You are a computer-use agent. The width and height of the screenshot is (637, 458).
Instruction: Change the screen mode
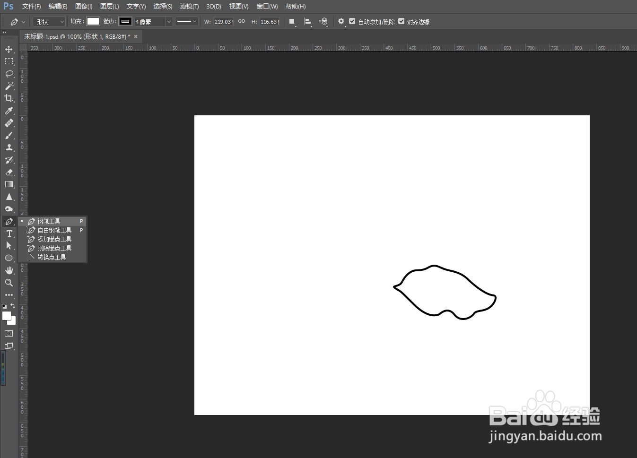click(9, 346)
